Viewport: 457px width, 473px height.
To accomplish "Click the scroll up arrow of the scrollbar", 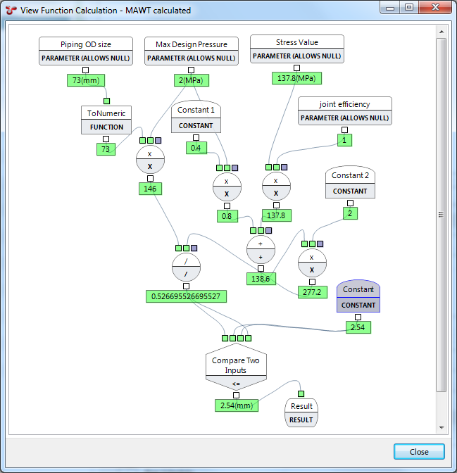I will pos(441,32).
